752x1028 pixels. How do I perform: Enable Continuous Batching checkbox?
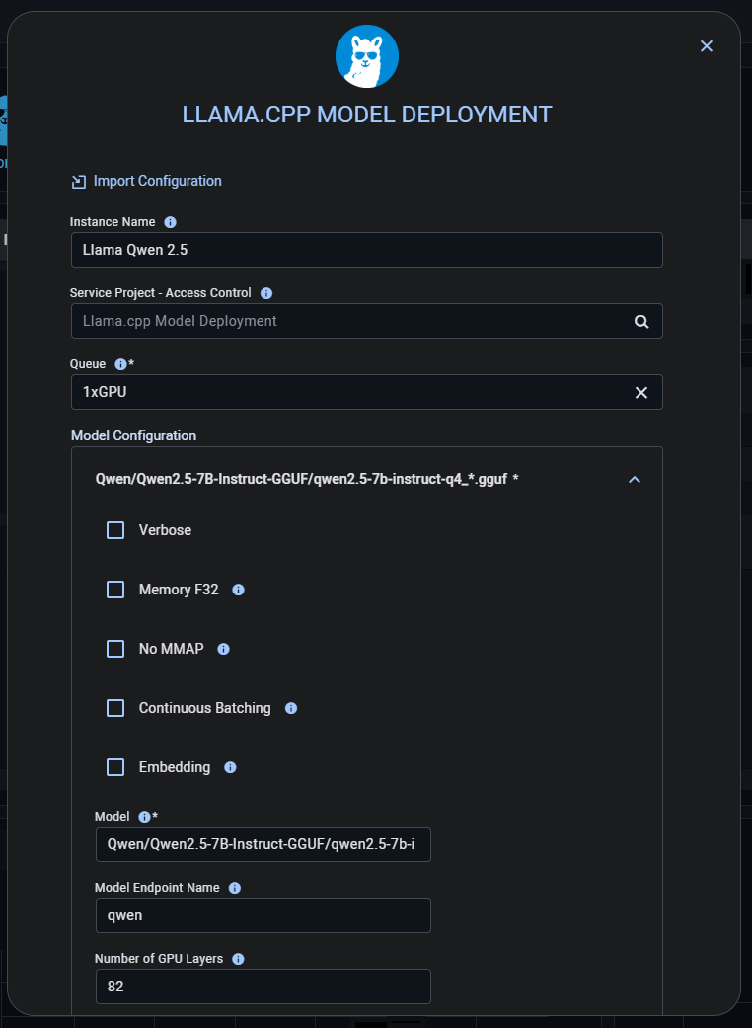tap(115, 708)
